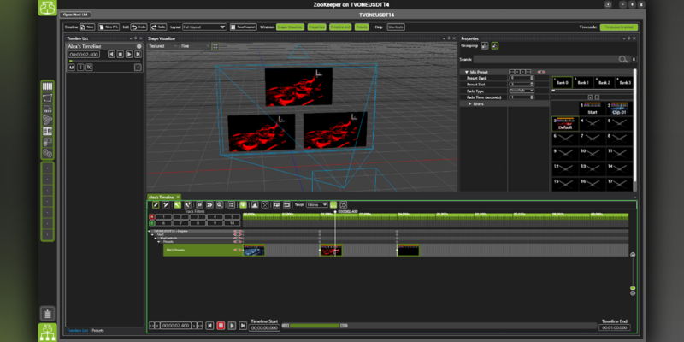This screenshot has height=342, width=684.
Task: Open the Free camera mode dropdown
Action: point(195,46)
